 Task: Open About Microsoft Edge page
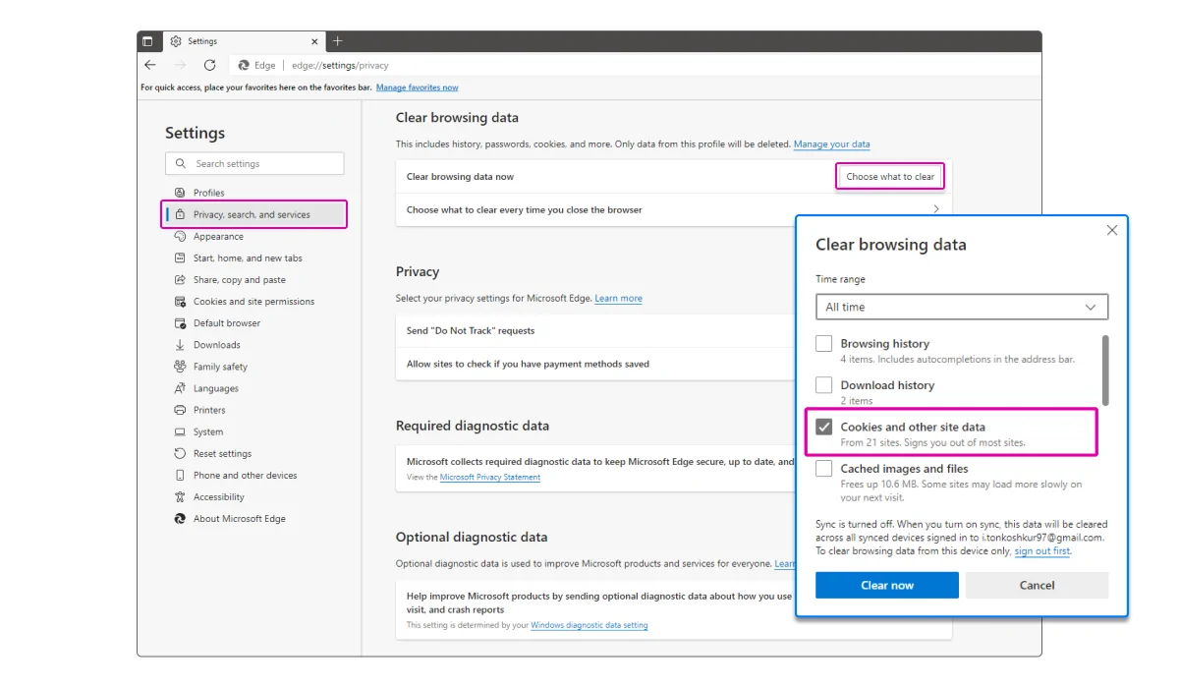[240, 518]
